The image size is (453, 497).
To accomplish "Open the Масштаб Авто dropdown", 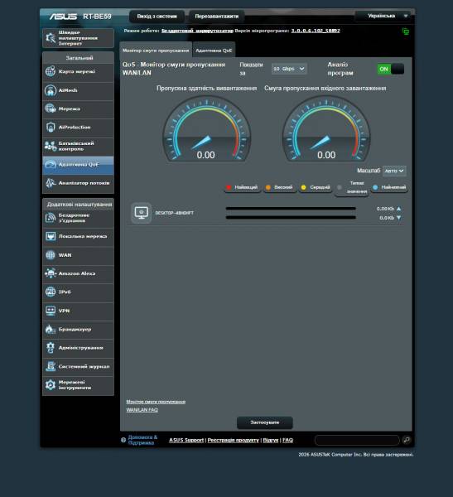I will 394,171.
